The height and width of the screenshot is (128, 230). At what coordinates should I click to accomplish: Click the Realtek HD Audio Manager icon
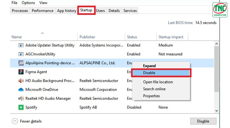point(21,98)
